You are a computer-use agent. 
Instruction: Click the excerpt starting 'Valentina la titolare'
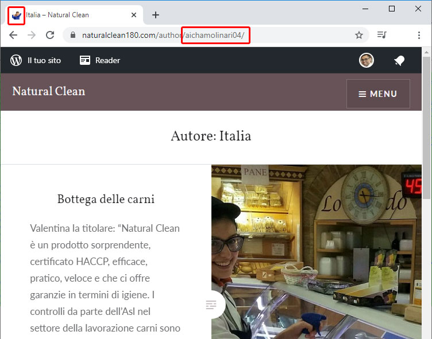[x=105, y=278]
